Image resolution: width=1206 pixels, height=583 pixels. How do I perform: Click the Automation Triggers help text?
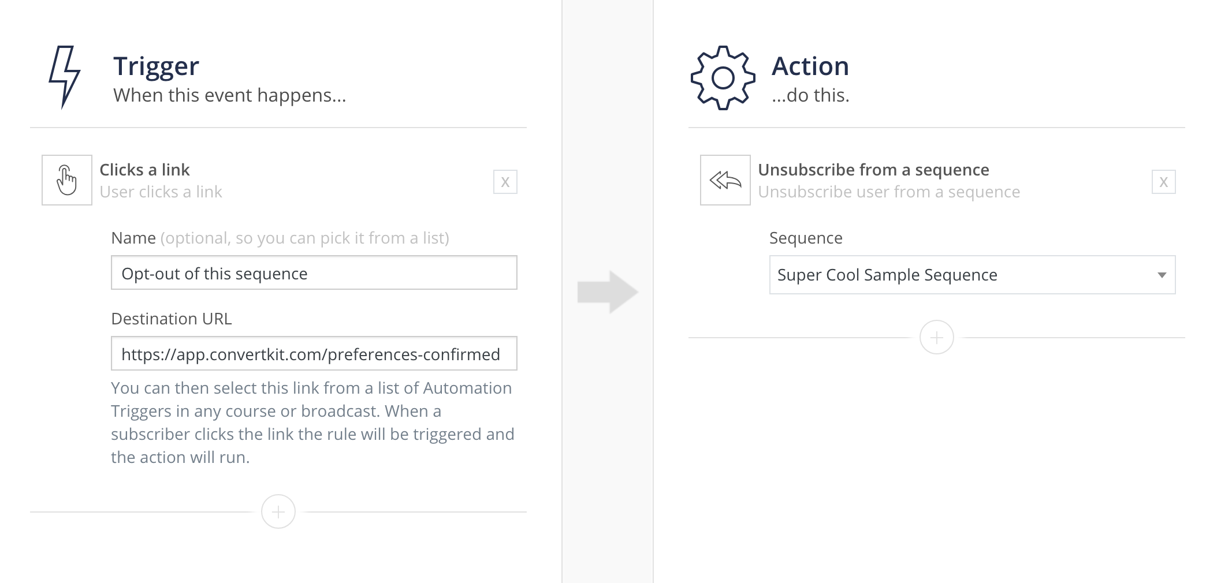point(312,423)
